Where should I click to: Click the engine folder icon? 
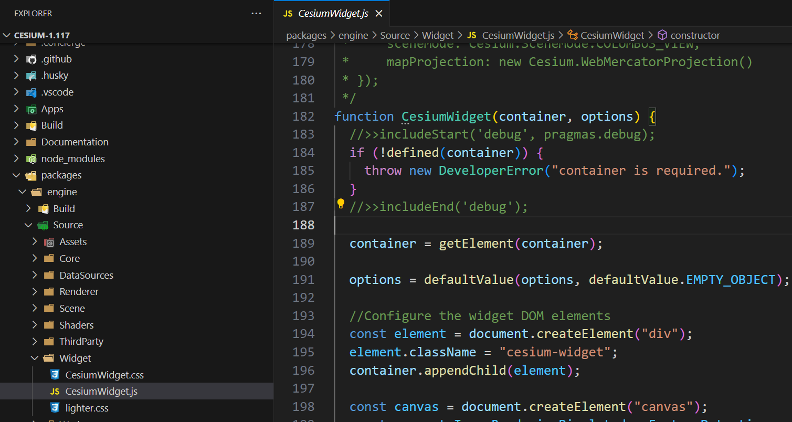click(x=37, y=192)
